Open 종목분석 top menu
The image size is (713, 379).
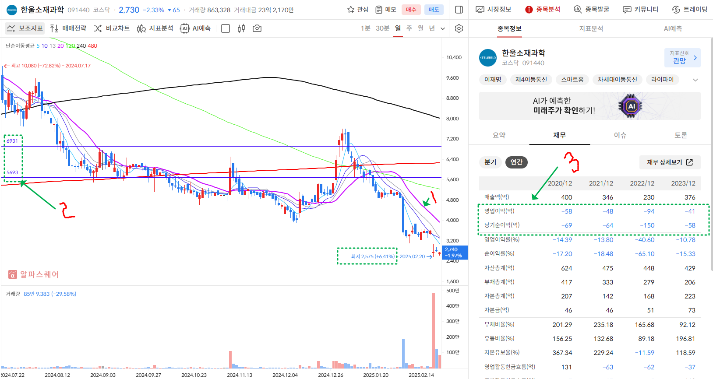tap(543, 10)
